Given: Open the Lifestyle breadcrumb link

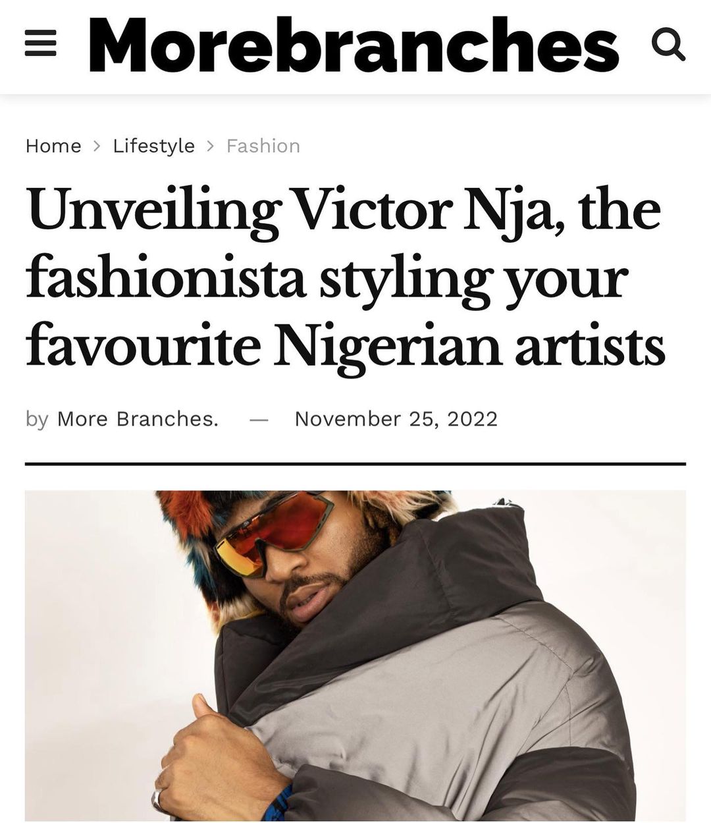Looking at the screenshot, I should (153, 146).
